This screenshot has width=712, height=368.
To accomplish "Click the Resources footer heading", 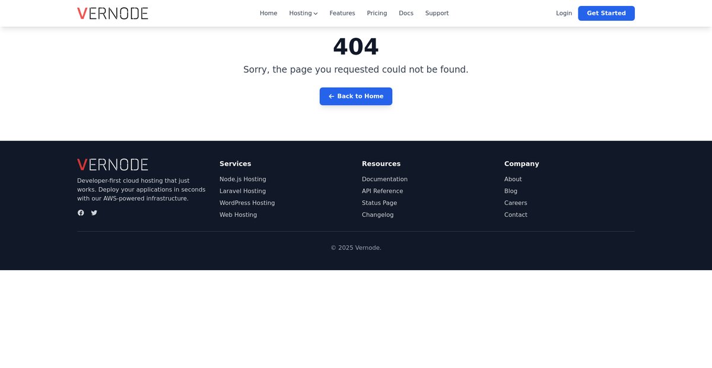I will coord(381,164).
